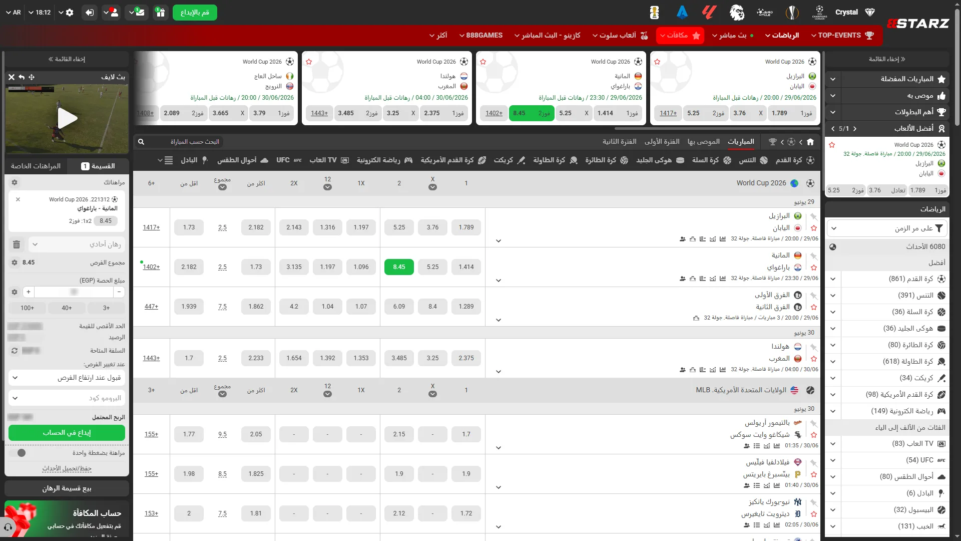Expand Tennis (391) sports category

point(833,296)
